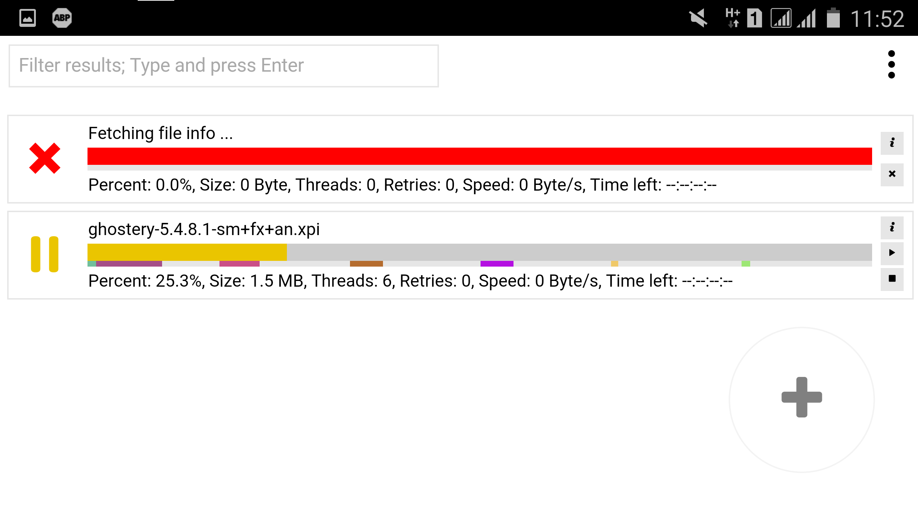Image resolution: width=918 pixels, height=516 pixels.
Task: Click the yellow progress bar of ghostery download
Action: pyautogui.click(x=187, y=252)
